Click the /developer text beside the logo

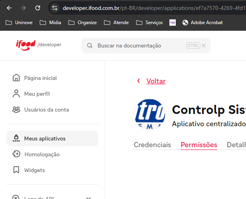(50, 45)
